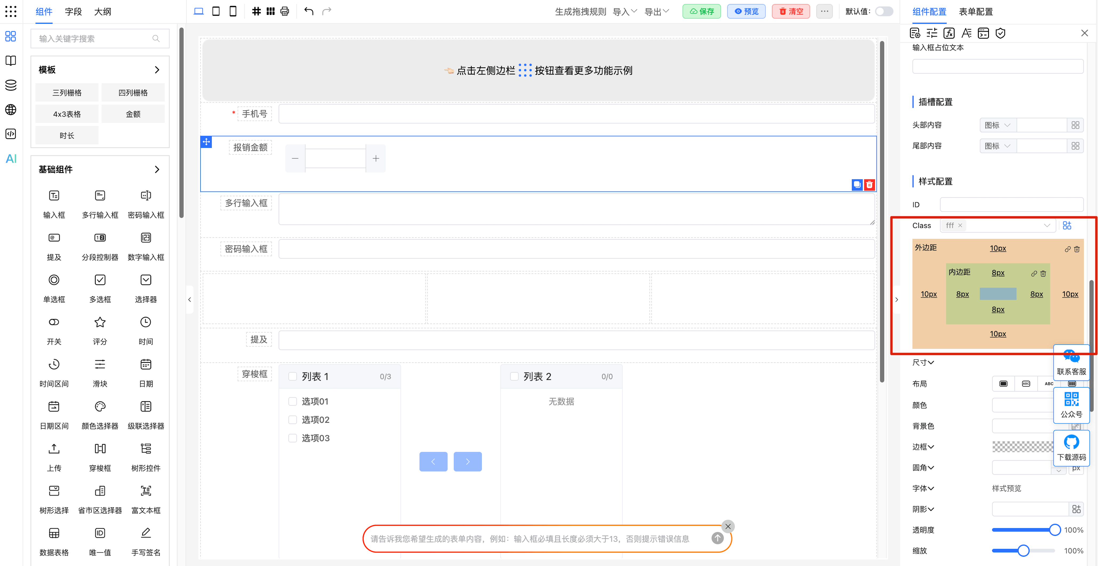This screenshot has width=1098, height=566.
Task: Collapse the 基础组件 section
Action: click(x=157, y=169)
